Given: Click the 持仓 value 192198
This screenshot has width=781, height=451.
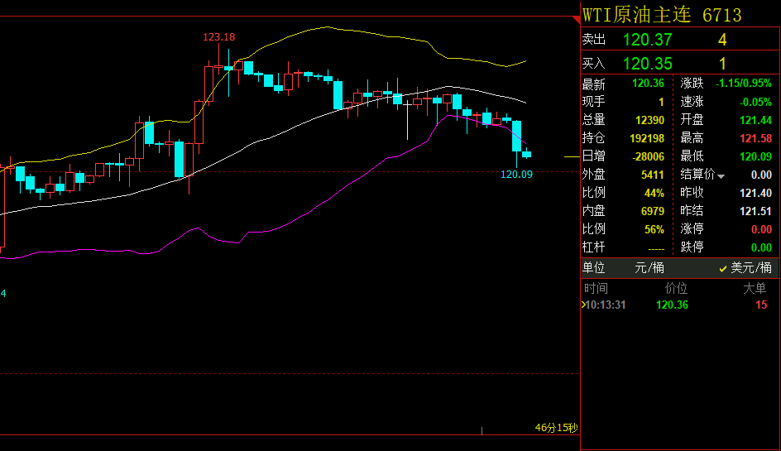Looking at the screenshot, I should pyautogui.click(x=647, y=138).
